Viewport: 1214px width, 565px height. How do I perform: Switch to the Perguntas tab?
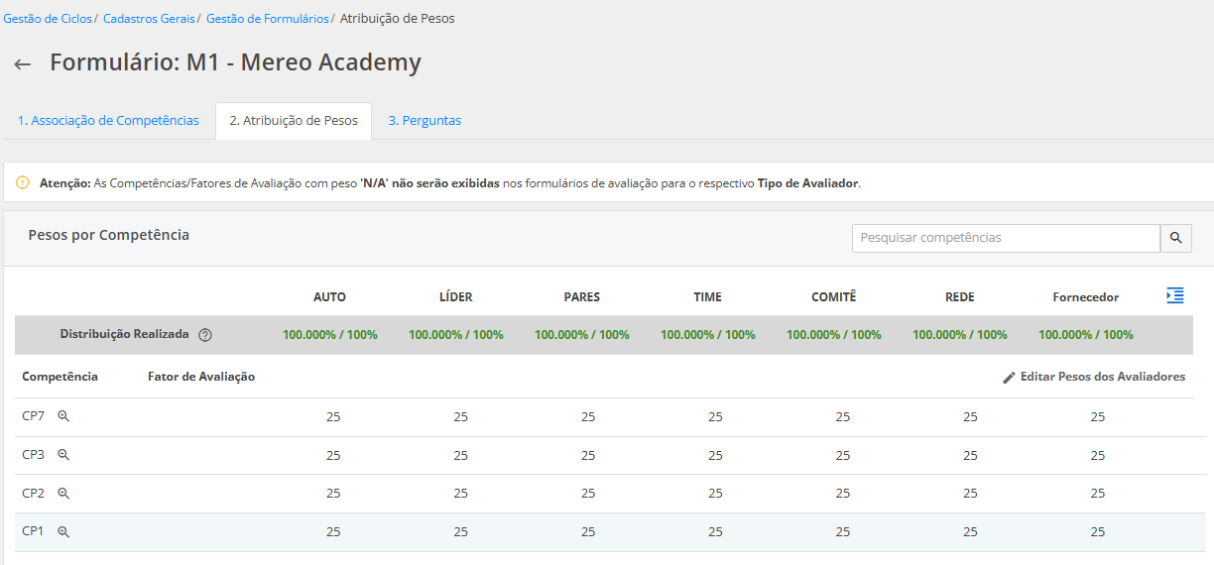point(425,121)
